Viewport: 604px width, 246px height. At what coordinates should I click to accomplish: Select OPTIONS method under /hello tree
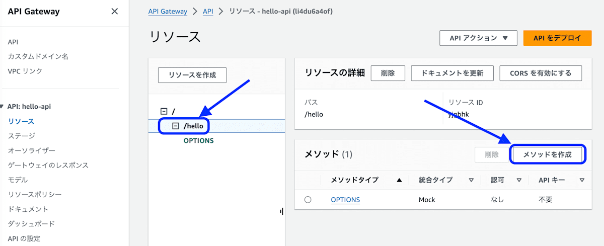(198, 140)
